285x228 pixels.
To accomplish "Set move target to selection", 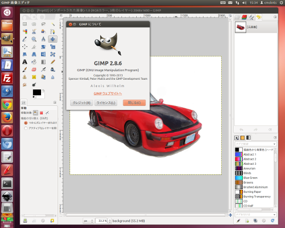I will pos(42,113).
